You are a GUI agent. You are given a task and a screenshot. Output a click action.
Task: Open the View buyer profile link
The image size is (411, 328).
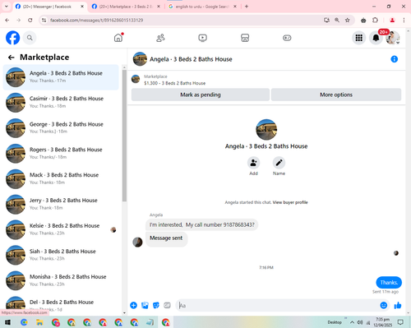[290, 202]
